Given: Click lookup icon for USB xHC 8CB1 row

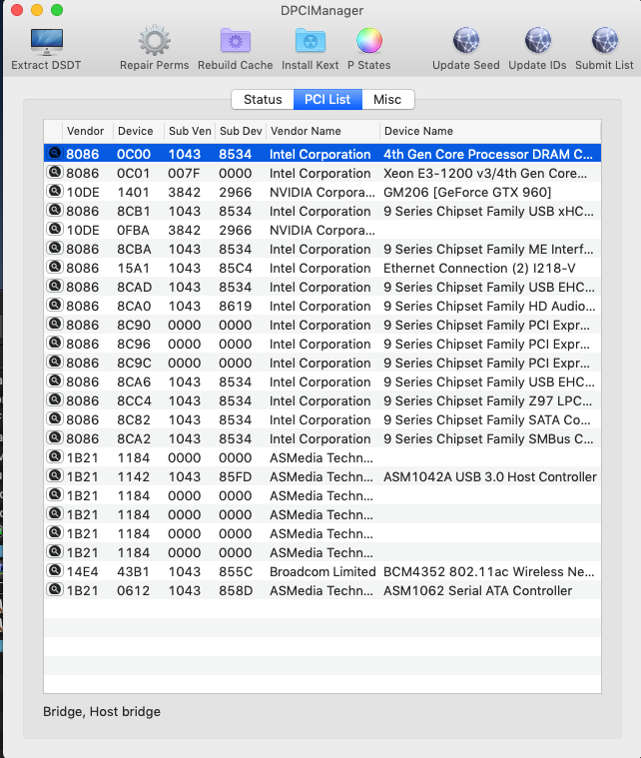Looking at the screenshot, I should tap(55, 211).
